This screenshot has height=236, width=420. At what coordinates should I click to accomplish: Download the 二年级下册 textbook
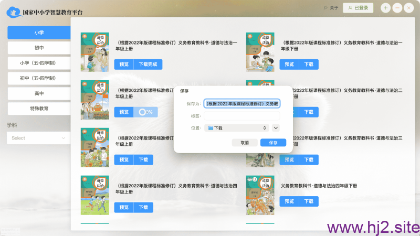(309, 112)
